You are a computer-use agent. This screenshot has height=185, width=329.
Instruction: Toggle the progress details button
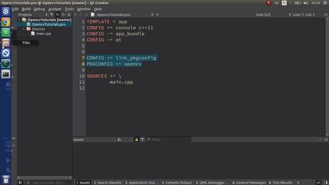[x=319, y=182]
